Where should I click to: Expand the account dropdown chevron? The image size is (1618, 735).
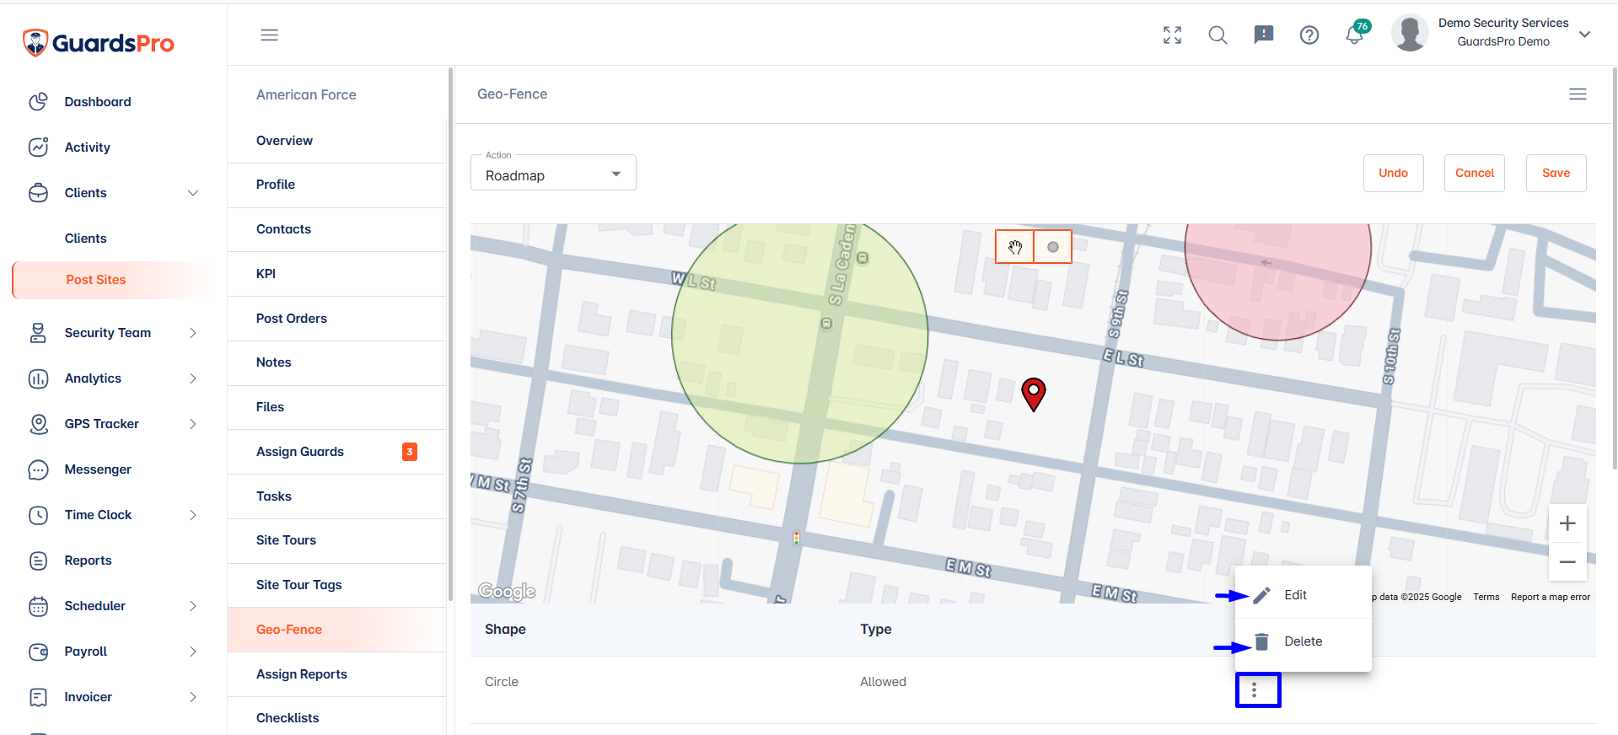[x=1584, y=35]
